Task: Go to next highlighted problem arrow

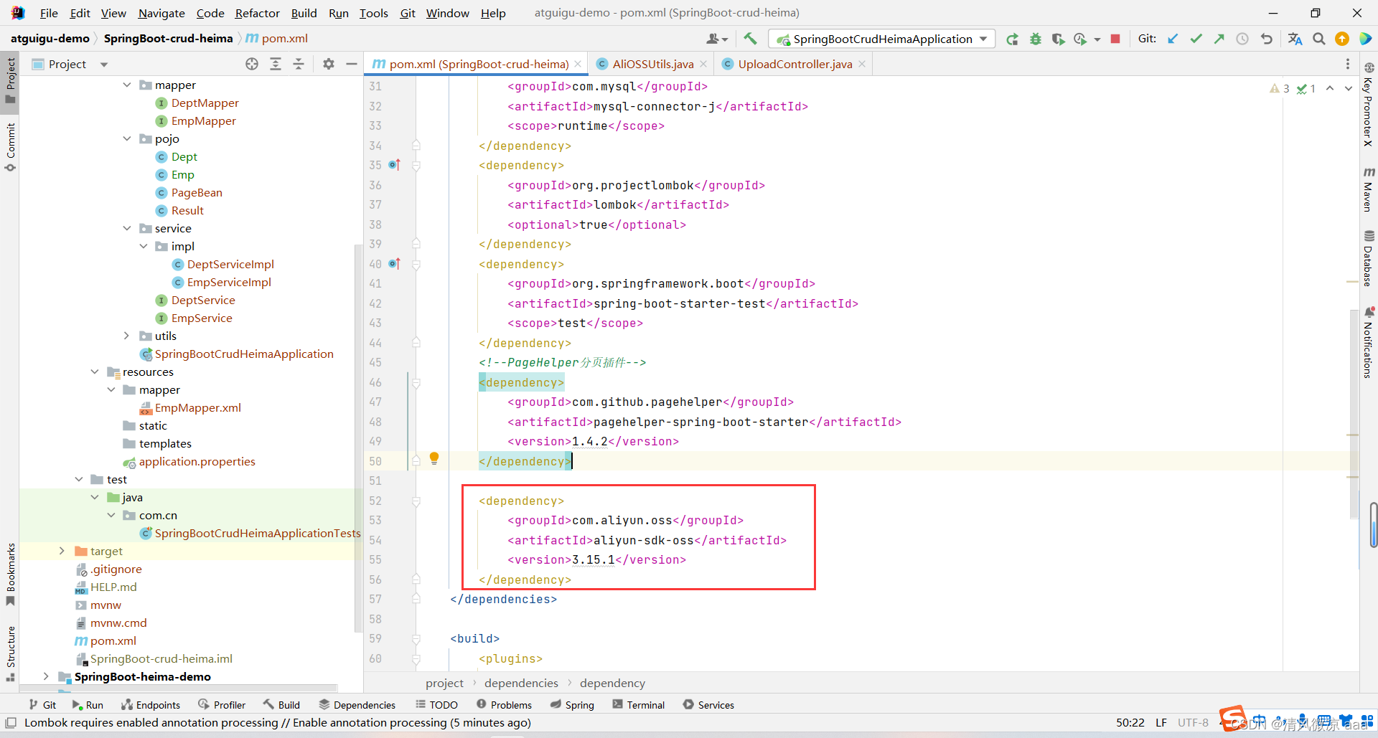Action: pyautogui.click(x=1349, y=88)
